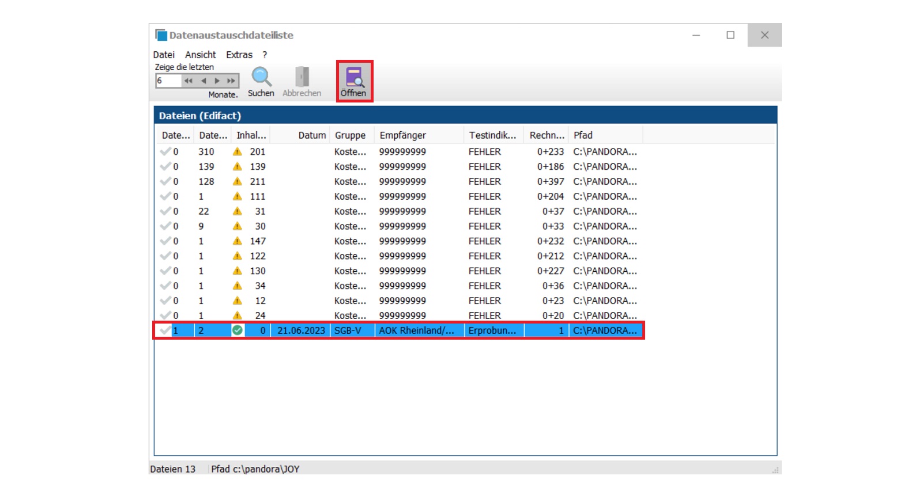
Task: Click the warning icon in the row with 130
Action: click(x=237, y=271)
